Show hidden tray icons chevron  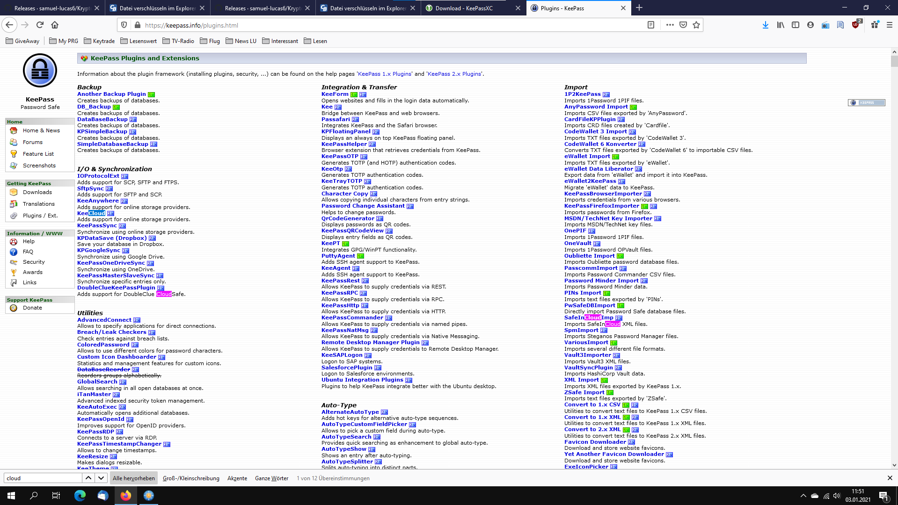[803, 496]
